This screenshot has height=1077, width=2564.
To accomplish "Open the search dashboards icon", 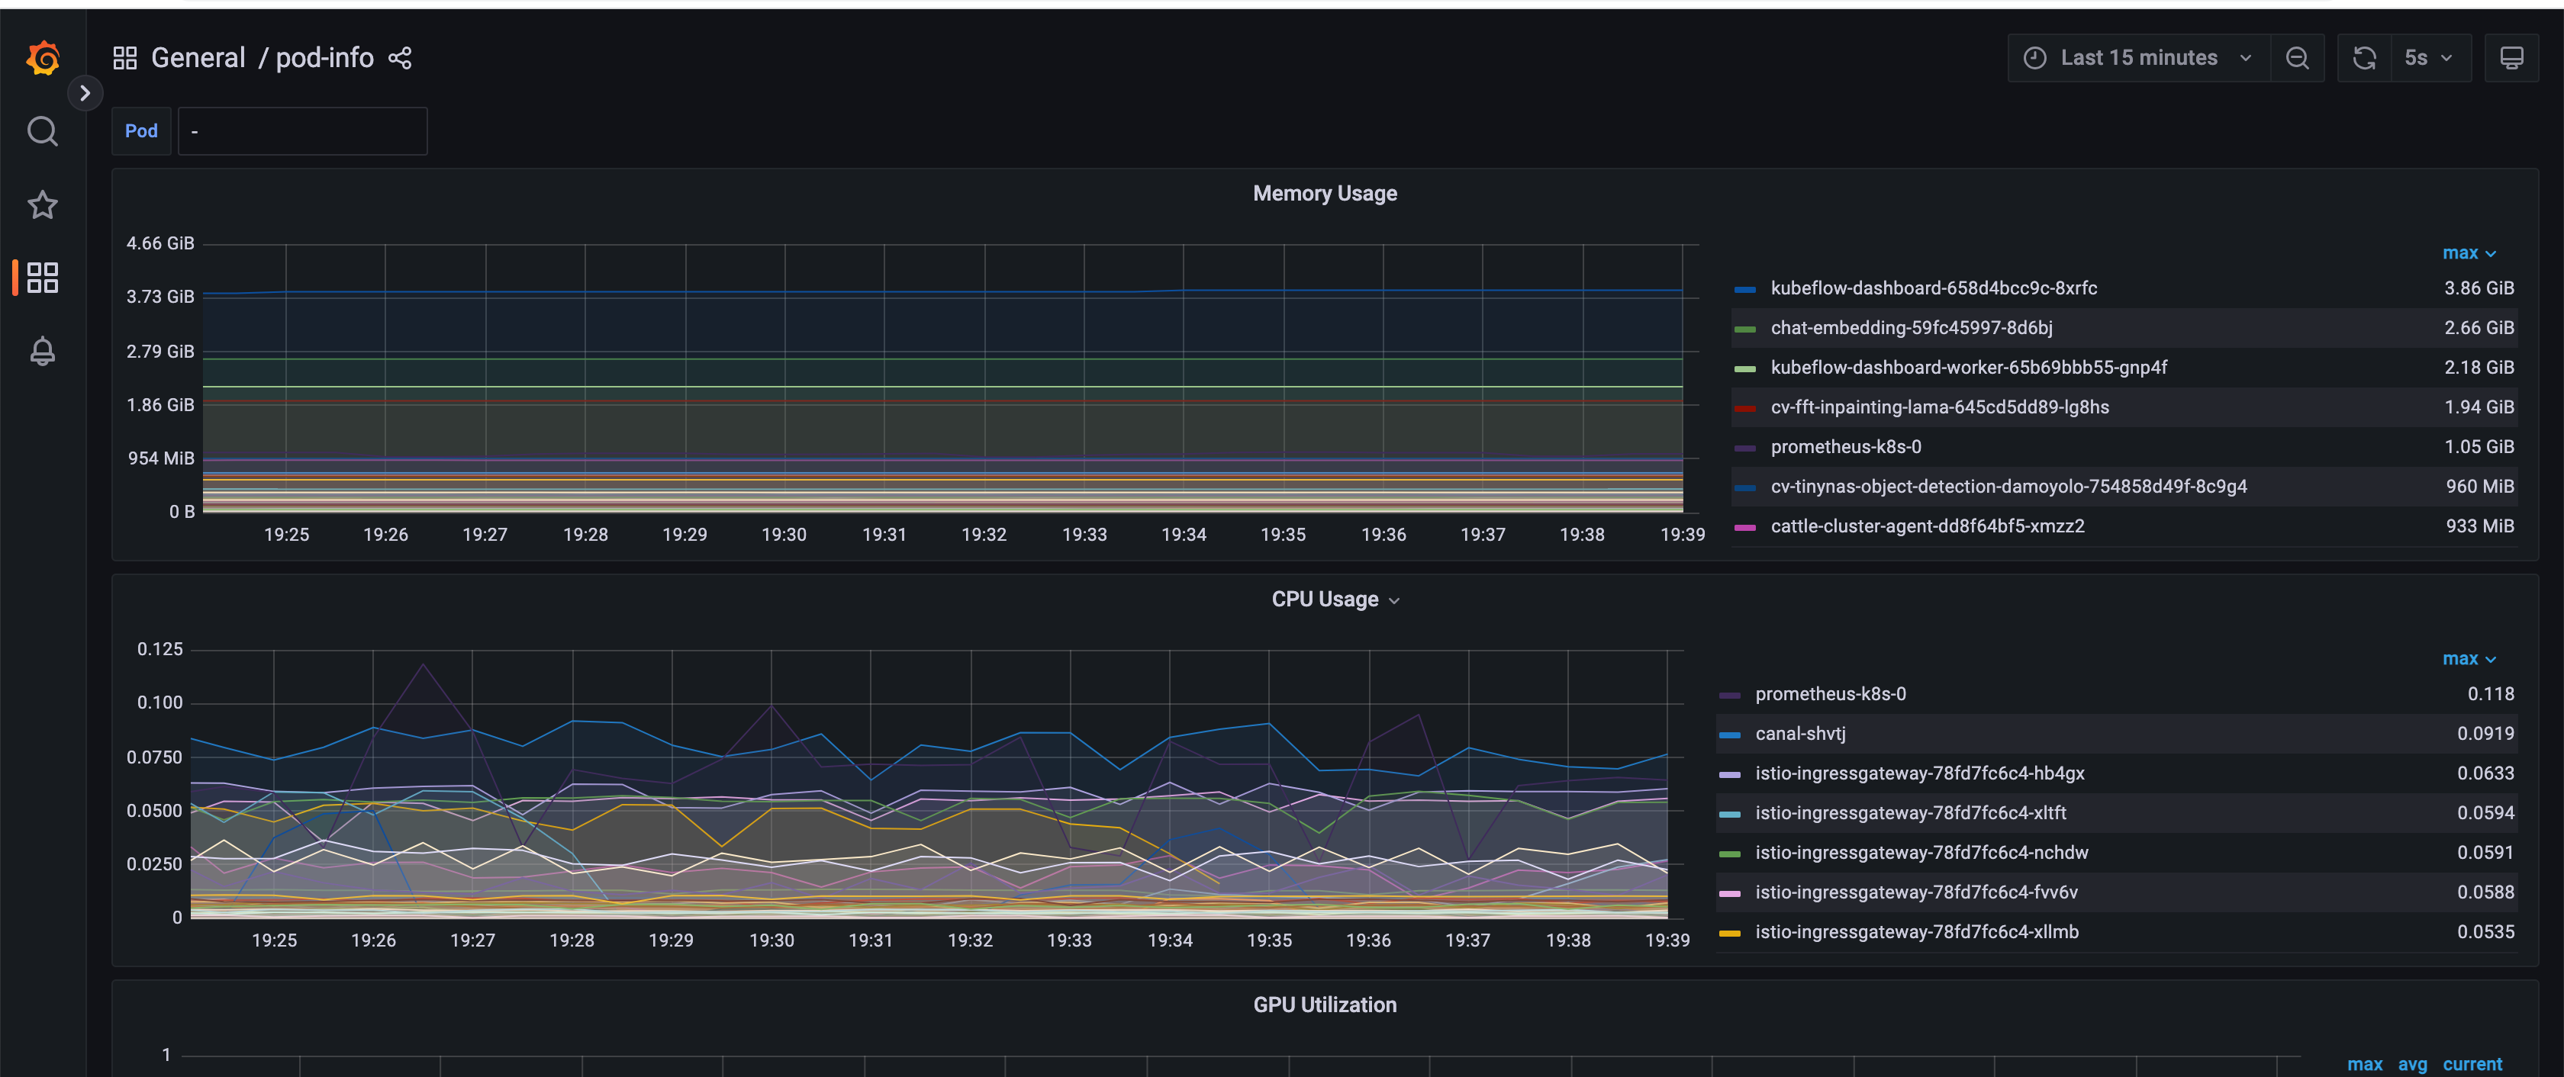I will tap(43, 131).
